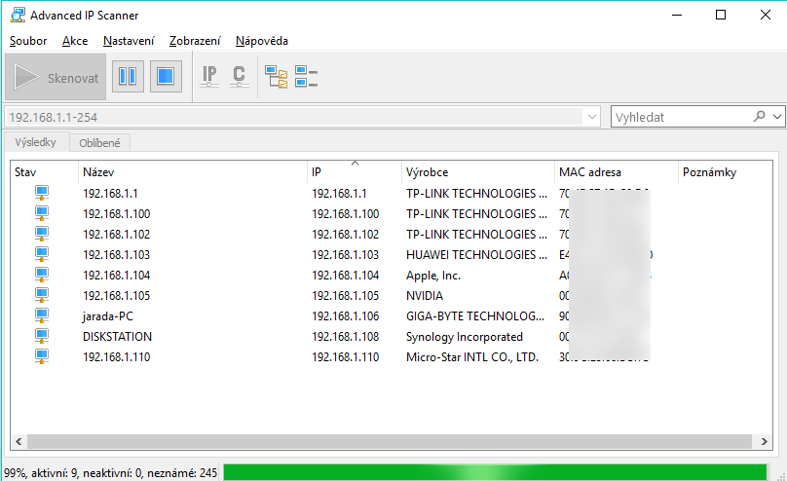This screenshot has width=787, height=481.
Task: Collapse all results with the list icon
Action: [x=306, y=77]
